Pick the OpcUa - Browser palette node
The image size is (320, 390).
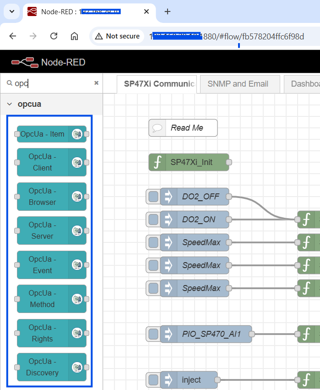click(x=52, y=197)
